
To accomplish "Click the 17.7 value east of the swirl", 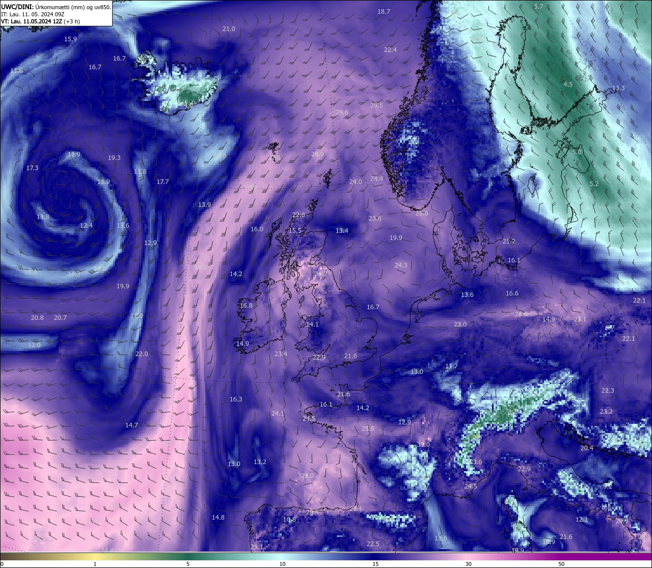I will (x=162, y=182).
